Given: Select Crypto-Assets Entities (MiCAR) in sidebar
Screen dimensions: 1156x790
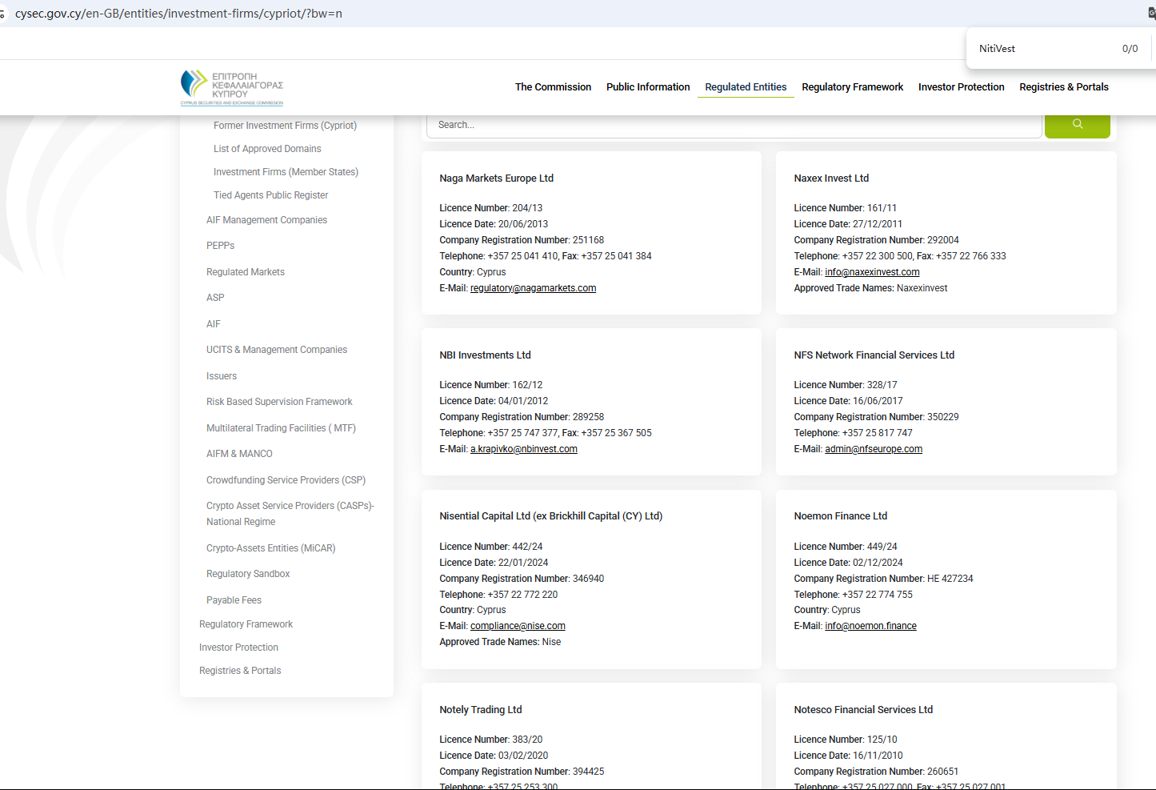Looking at the screenshot, I should [270, 548].
